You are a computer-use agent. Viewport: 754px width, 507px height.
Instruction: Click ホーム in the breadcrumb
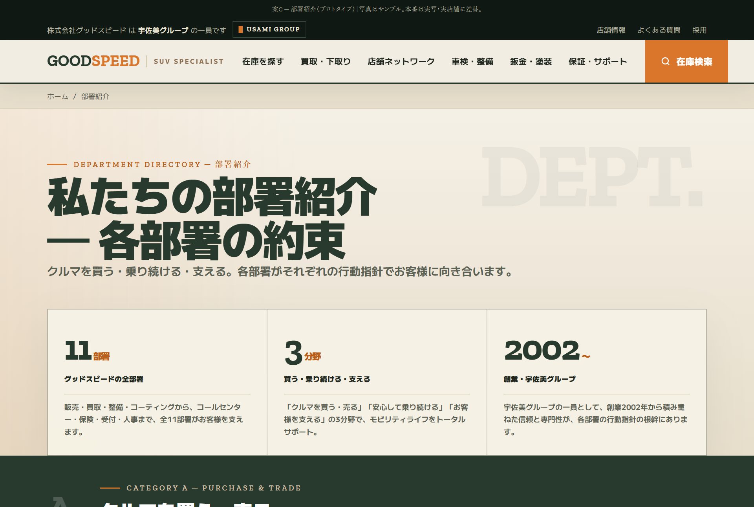coord(58,96)
